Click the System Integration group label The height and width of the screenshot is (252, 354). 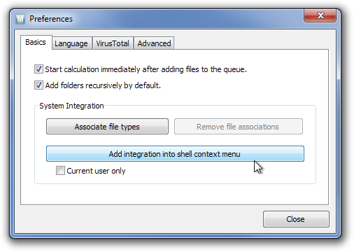[x=71, y=106]
